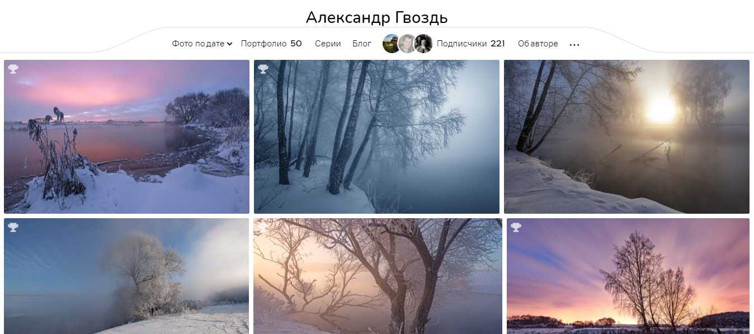Click the author name Александр Гвоздь
This screenshot has height=334, width=754.
376,17
